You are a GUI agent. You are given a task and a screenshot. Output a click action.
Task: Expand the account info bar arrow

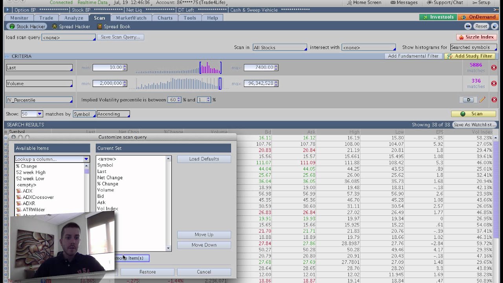coord(7,10)
